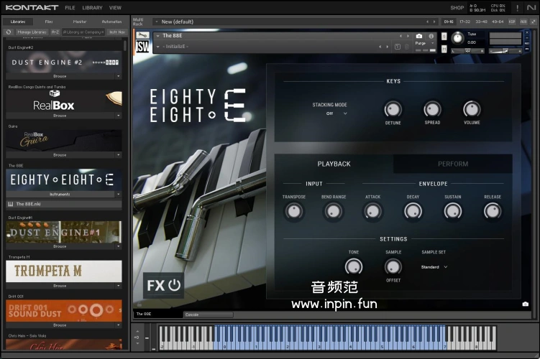Clear the library search with X
Viewport: 540px width, 359px height.
[x=102, y=32]
